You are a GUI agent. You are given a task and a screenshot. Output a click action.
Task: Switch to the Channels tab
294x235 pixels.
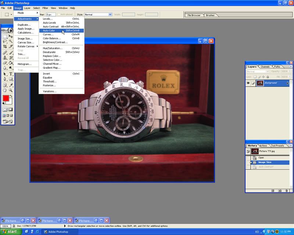(265, 66)
